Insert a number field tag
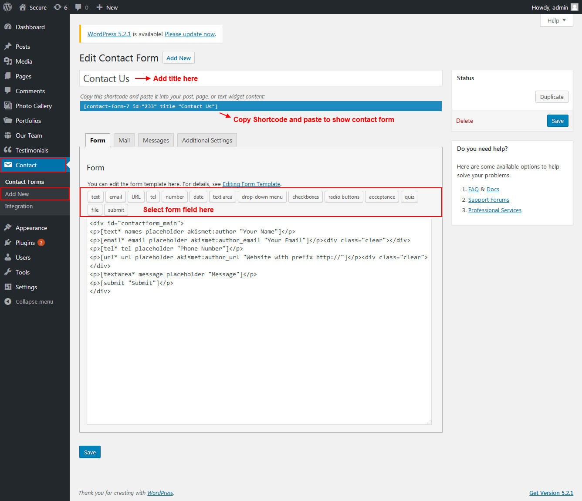This screenshot has width=582, height=501. pyautogui.click(x=175, y=197)
